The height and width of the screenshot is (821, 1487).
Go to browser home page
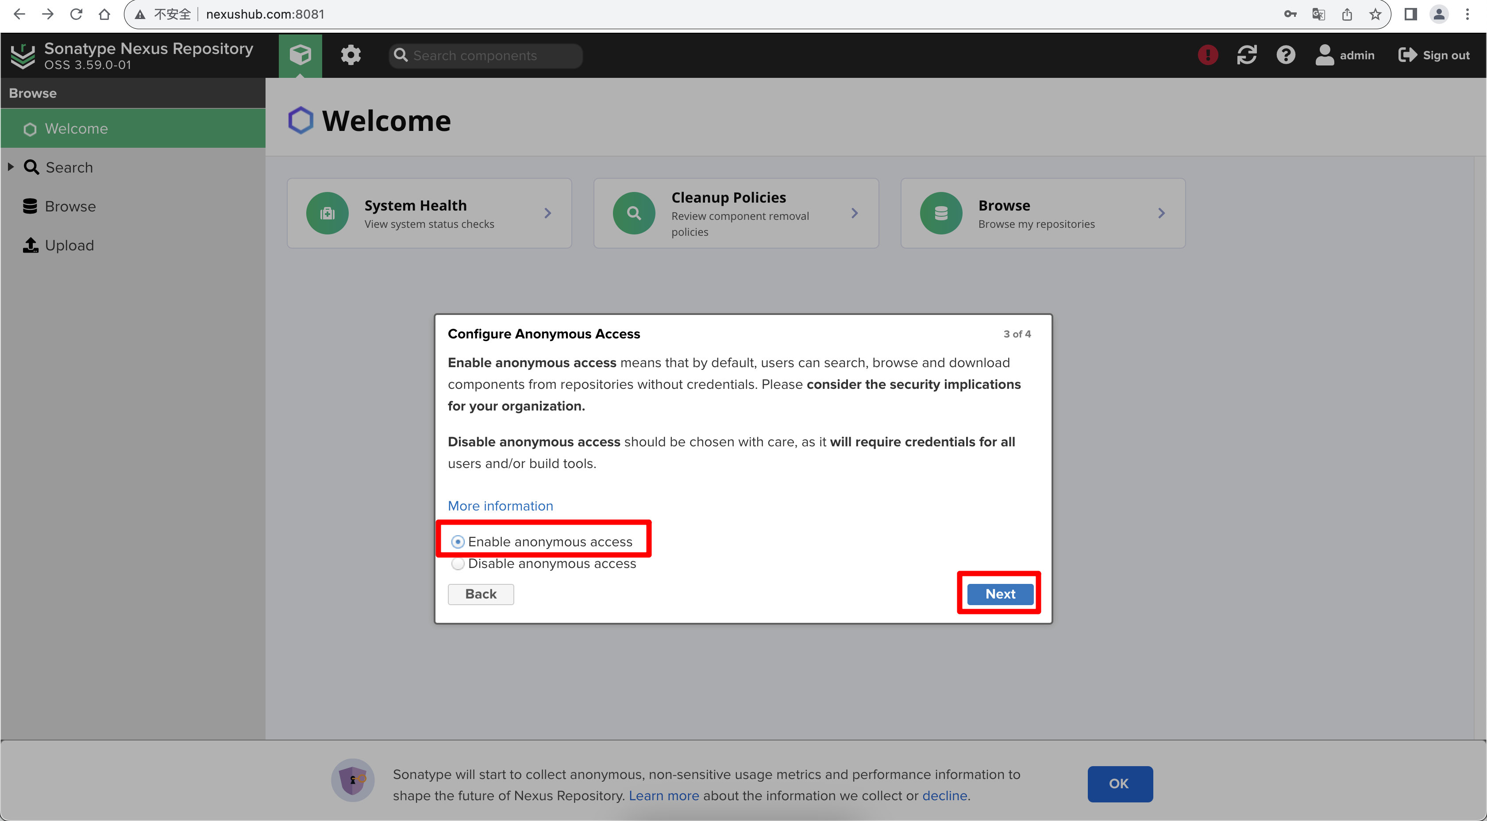tap(104, 14)
